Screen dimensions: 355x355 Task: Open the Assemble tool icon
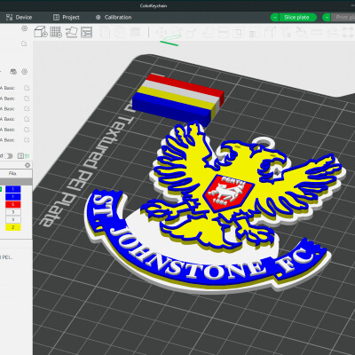tap(333, 32)
